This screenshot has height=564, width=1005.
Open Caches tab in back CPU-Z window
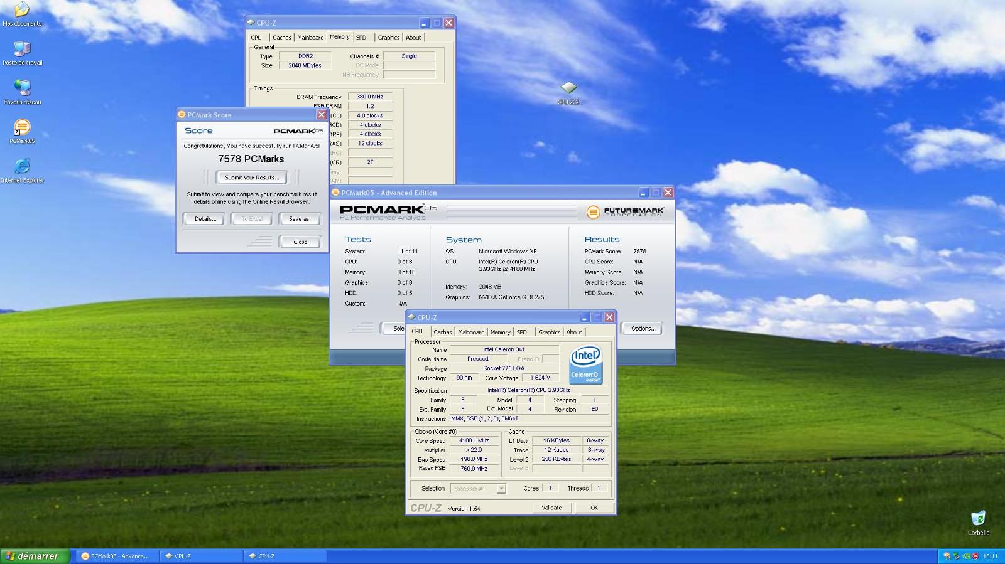(x=281, y=38)
